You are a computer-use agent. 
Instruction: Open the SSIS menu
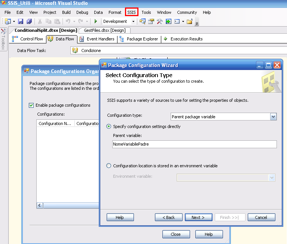point(132,12)
